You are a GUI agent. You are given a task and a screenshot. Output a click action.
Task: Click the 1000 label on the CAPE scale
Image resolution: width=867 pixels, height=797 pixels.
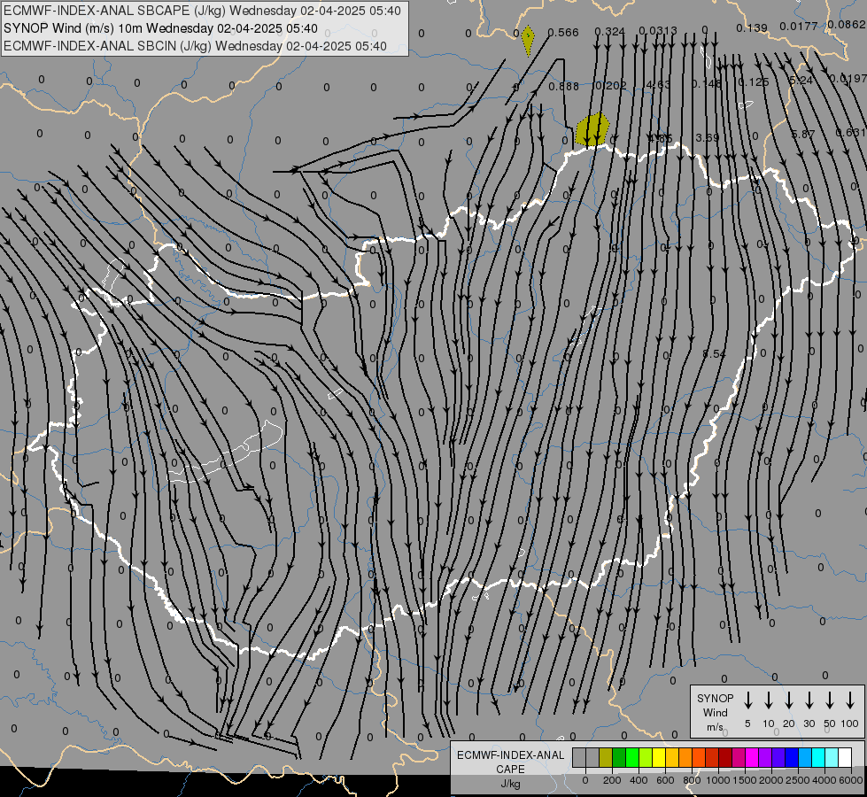tap(717, 780)
